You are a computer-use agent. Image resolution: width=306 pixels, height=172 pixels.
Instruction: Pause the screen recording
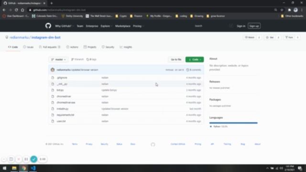26,159
